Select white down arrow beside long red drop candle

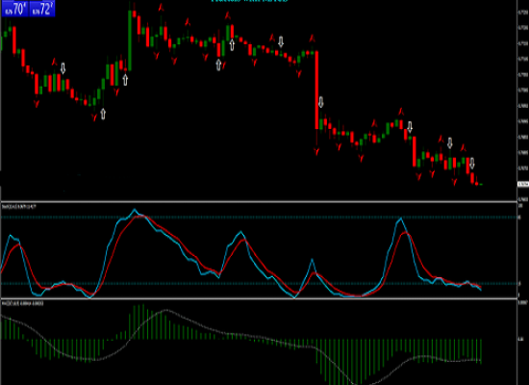pyautogui.click(x=321, y=102)
